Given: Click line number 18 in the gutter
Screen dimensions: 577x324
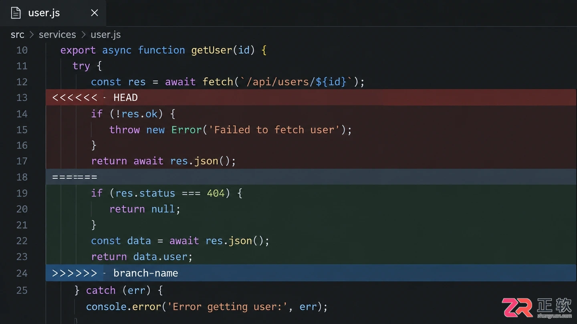Looking at the screenshot, I should 22,177.
